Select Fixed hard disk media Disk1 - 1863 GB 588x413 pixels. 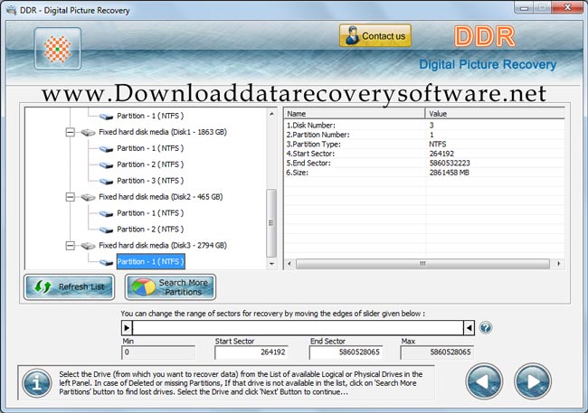163,132
